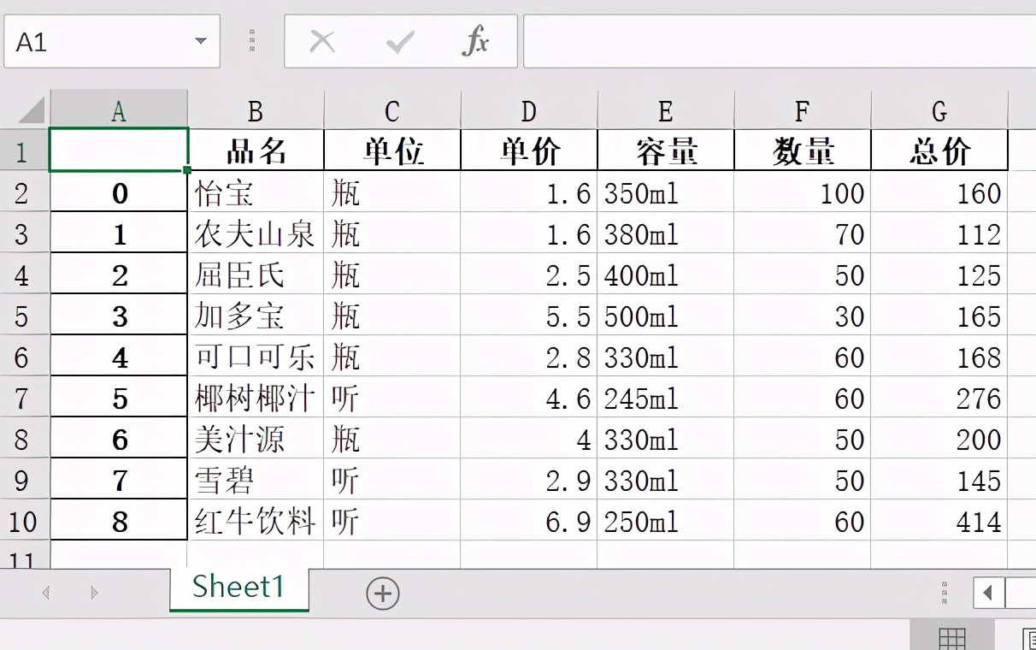This screenshot has width=1036, height=650.
Task: Select the total price cell 414
Action: (x=939, y=521)
